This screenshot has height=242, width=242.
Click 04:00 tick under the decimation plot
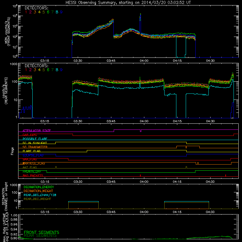144,212
